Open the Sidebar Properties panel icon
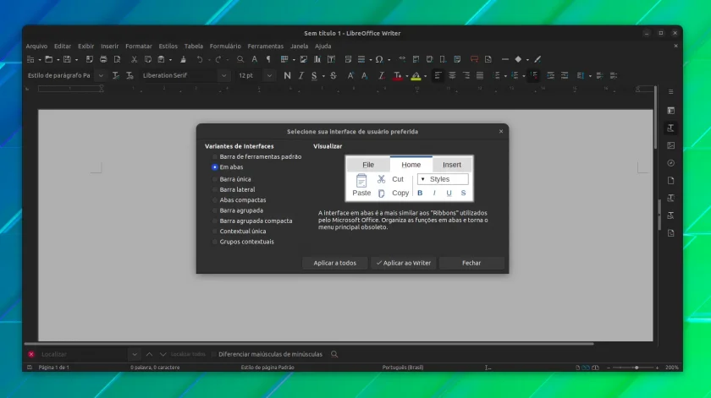The width and height of the screenshot is (711, 398). 670,111
